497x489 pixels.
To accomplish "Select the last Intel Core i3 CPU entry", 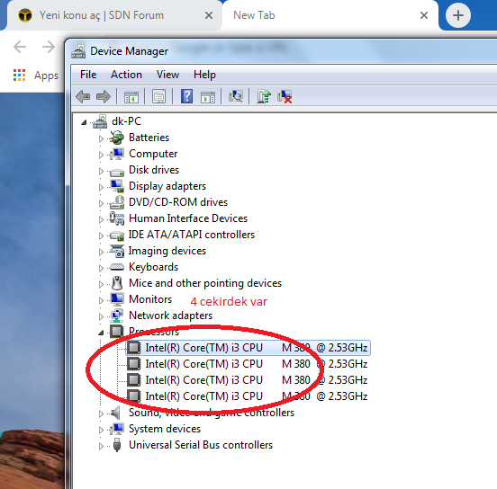I will pos(248,396).
